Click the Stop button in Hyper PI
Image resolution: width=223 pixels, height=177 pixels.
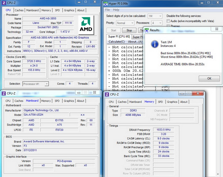pos(129,30)
